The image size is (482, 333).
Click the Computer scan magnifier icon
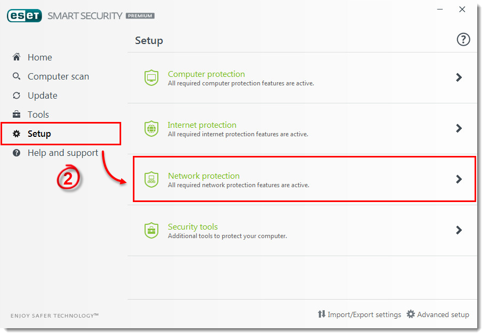pyautogui.click(x=15, y=76)
